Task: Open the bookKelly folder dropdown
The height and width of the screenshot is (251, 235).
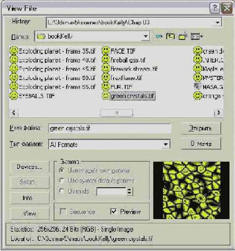Action: (x=145, y=36)
